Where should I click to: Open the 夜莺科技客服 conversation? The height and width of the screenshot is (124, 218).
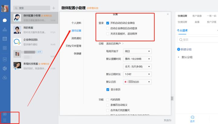click(x=35, y=66)
